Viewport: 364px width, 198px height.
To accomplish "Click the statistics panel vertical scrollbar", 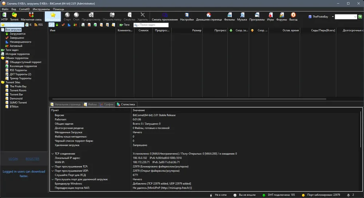I will click(x=361, y=129).
